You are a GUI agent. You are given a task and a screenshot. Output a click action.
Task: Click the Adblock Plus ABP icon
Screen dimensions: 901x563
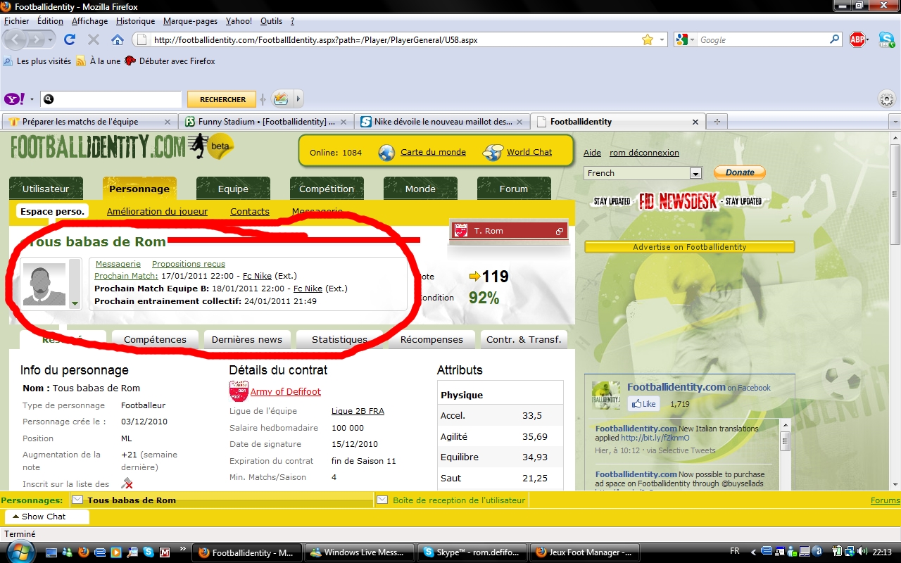click(857, 39)
